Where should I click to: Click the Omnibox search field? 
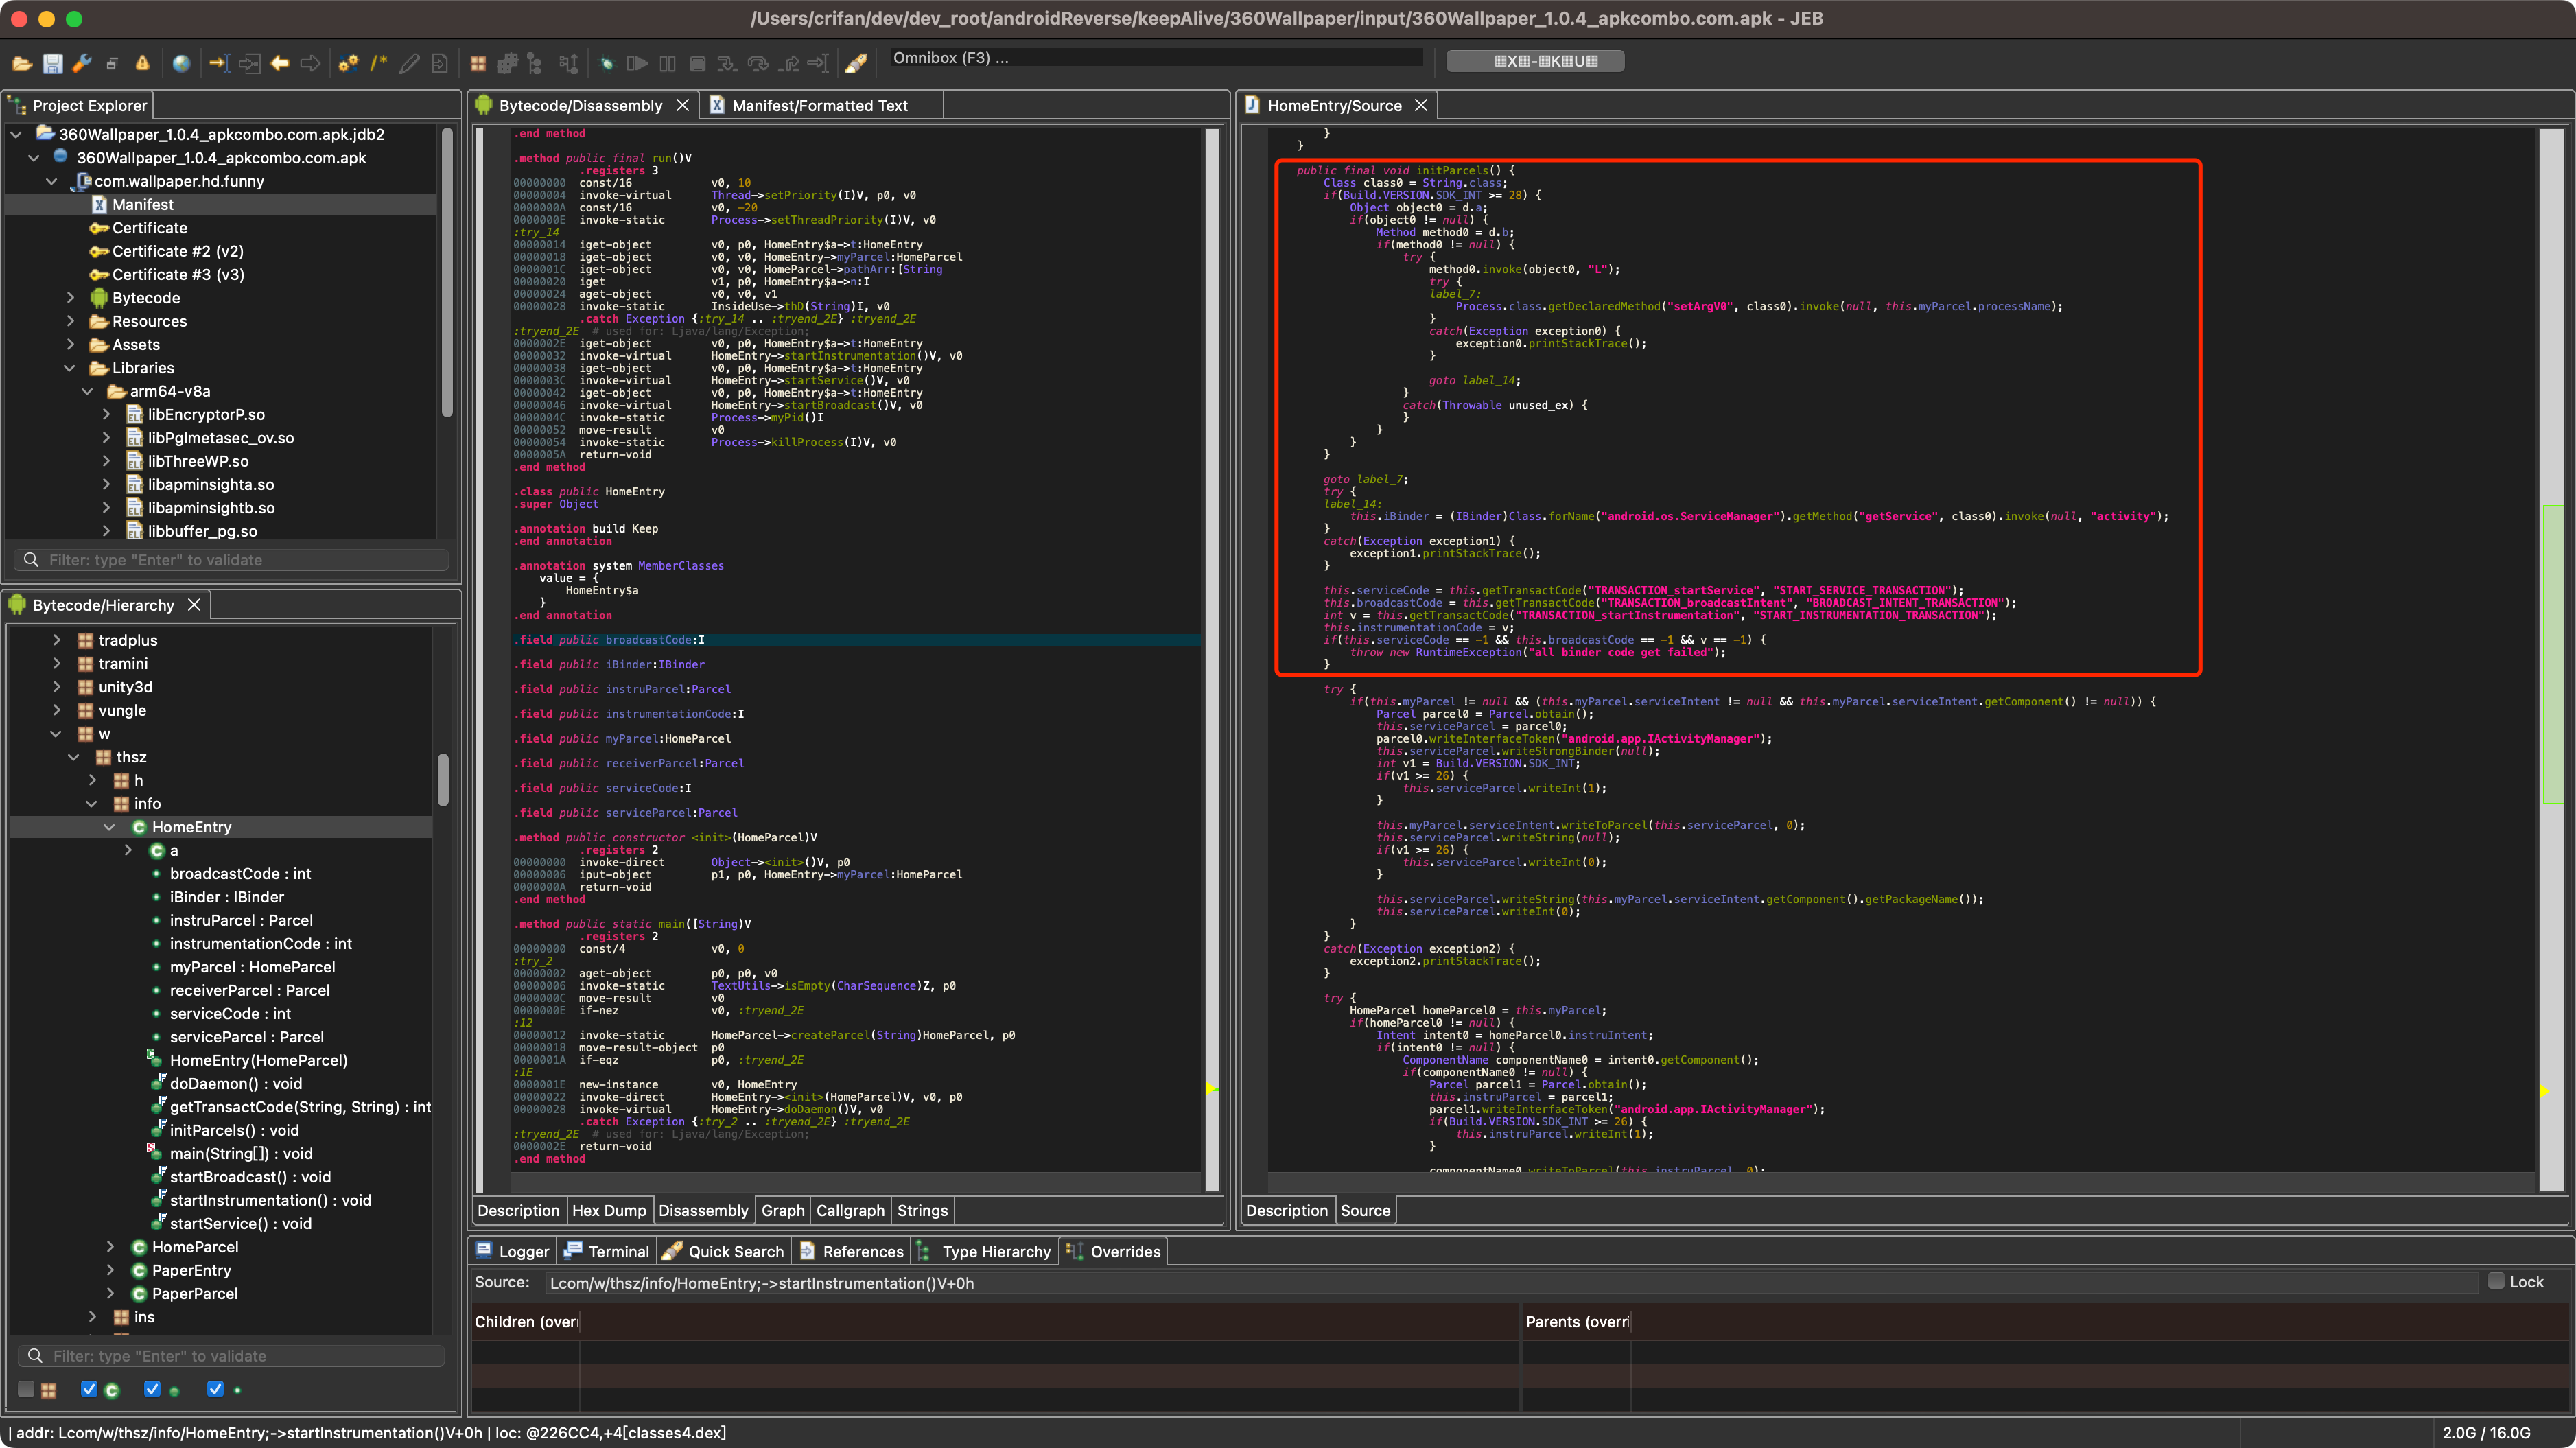pos(1155,58)
